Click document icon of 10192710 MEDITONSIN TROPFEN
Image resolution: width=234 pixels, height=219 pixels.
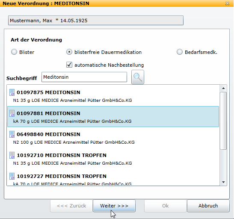tap(12, 155)
